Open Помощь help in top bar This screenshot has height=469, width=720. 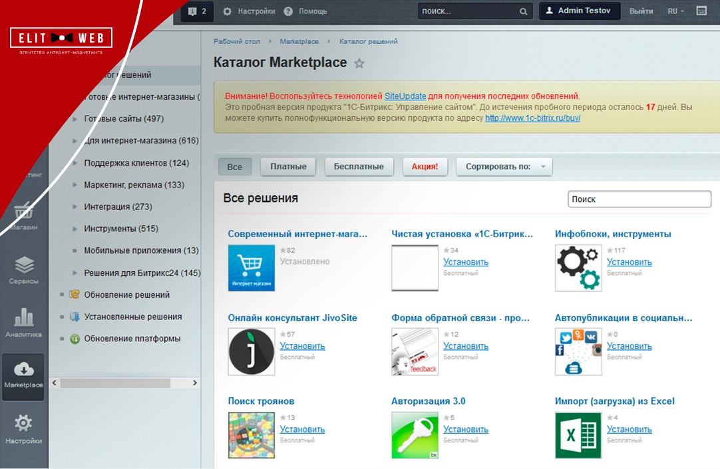tap(305, 11)
